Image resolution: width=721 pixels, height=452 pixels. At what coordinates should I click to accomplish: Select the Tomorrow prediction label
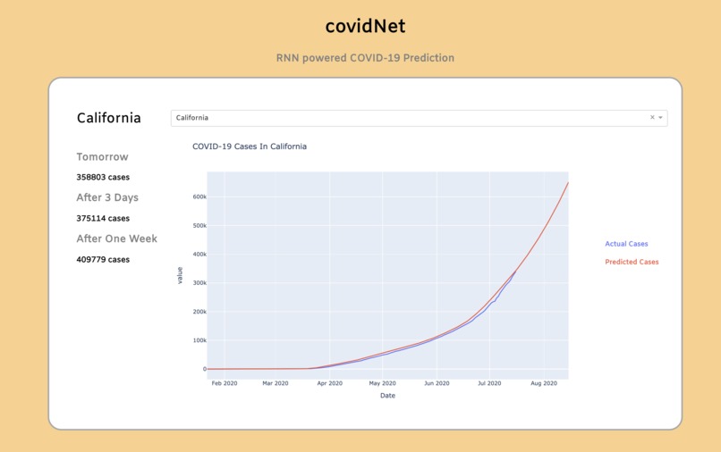(103, 157)
